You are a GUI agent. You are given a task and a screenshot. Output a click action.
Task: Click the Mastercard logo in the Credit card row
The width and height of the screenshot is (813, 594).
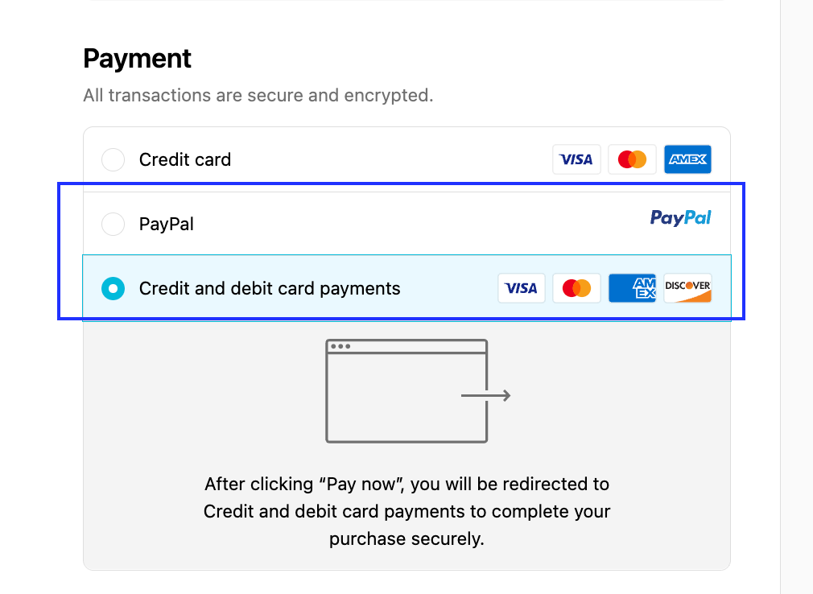pos(632,159)
